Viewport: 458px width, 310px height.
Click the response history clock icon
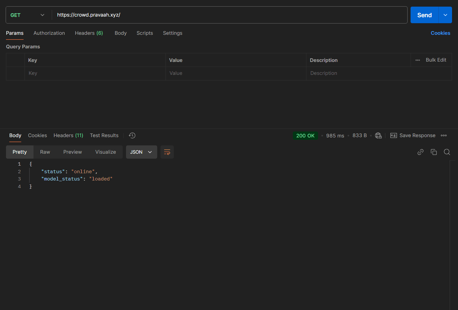click(132, 135)
